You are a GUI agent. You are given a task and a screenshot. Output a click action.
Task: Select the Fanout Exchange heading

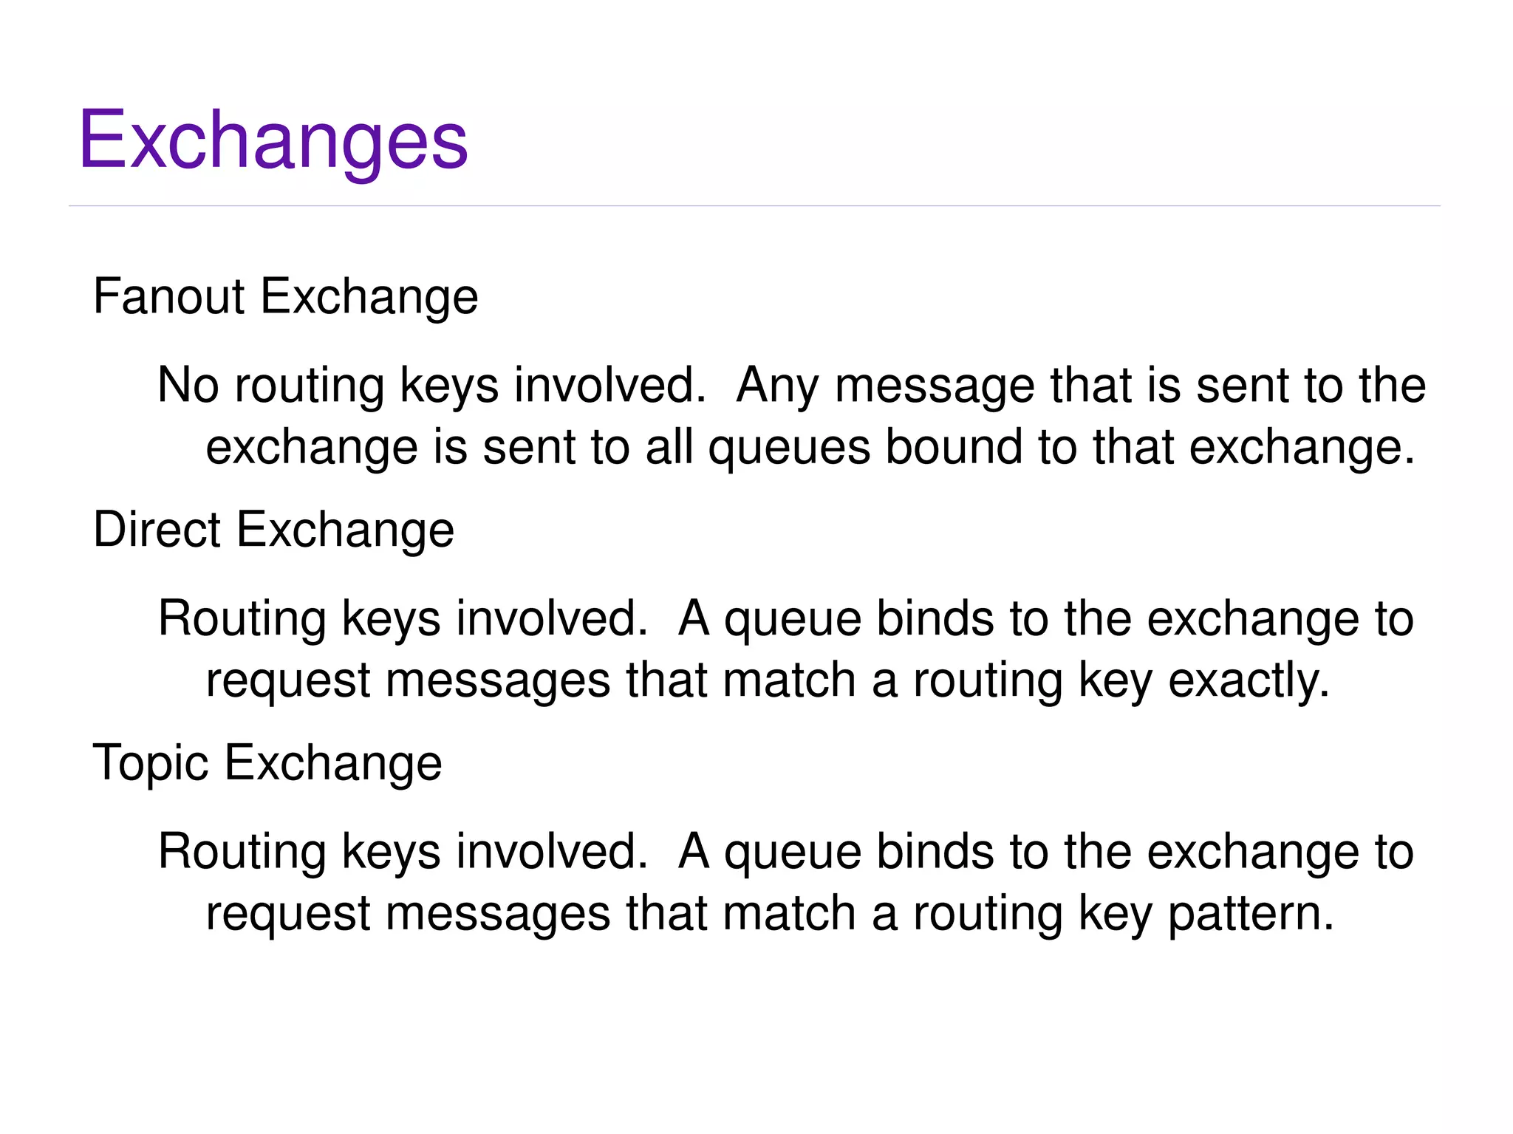(286, 297)
